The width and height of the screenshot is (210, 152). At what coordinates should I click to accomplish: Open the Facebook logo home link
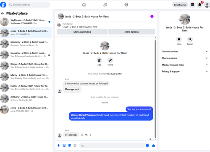tap(3, 5)
